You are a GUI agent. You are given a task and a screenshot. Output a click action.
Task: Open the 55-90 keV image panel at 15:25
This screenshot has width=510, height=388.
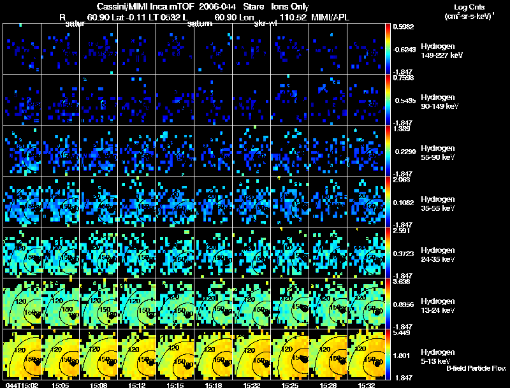[290, 151]
